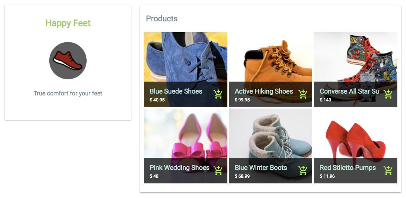The width and height of the screenshot is (406, 198).
Task: Click the Happy Feet store title
Action: click(68, 23)
